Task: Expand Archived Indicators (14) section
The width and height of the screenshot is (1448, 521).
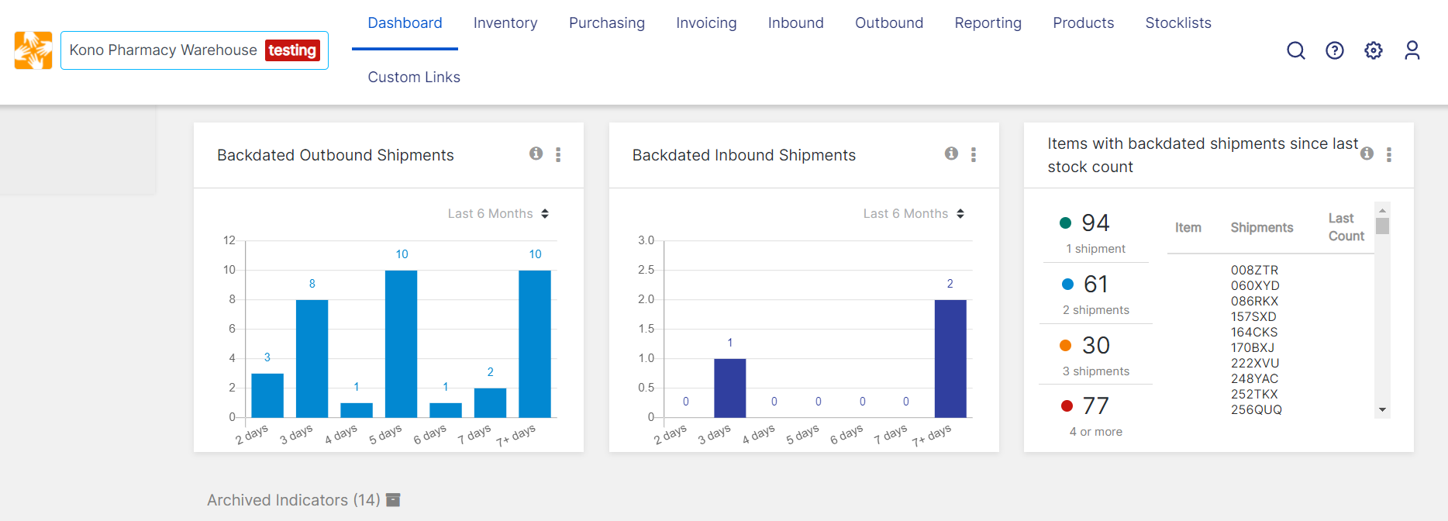Action: point(303,500)
